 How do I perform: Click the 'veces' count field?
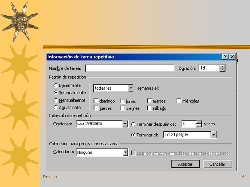(x=189, y=124)
